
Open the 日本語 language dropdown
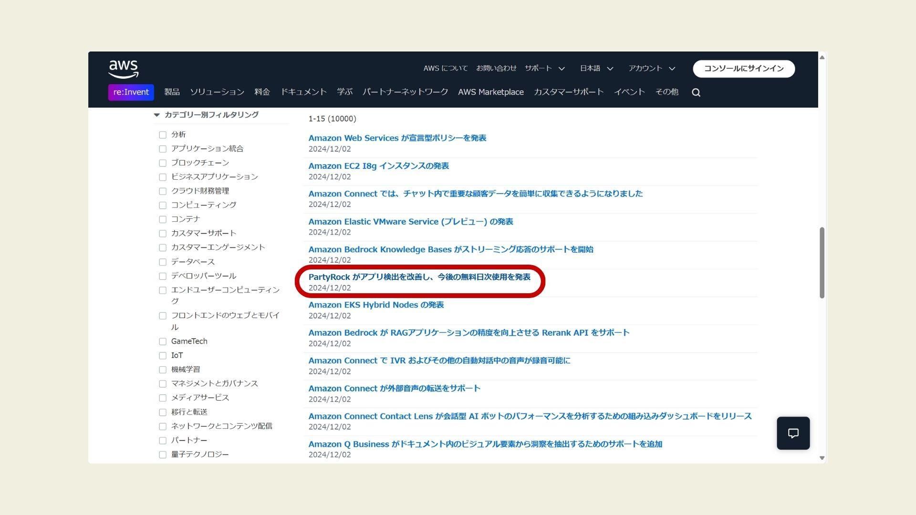[596, 69]
